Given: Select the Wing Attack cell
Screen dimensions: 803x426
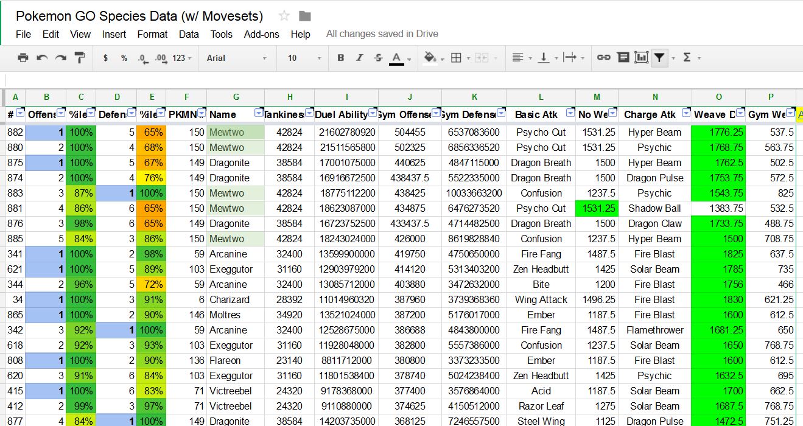Looking at the screenshot, I should (x=541, y=299).
